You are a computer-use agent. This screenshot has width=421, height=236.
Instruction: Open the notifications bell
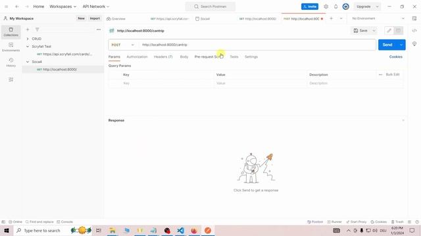click(x=335, y=7)
